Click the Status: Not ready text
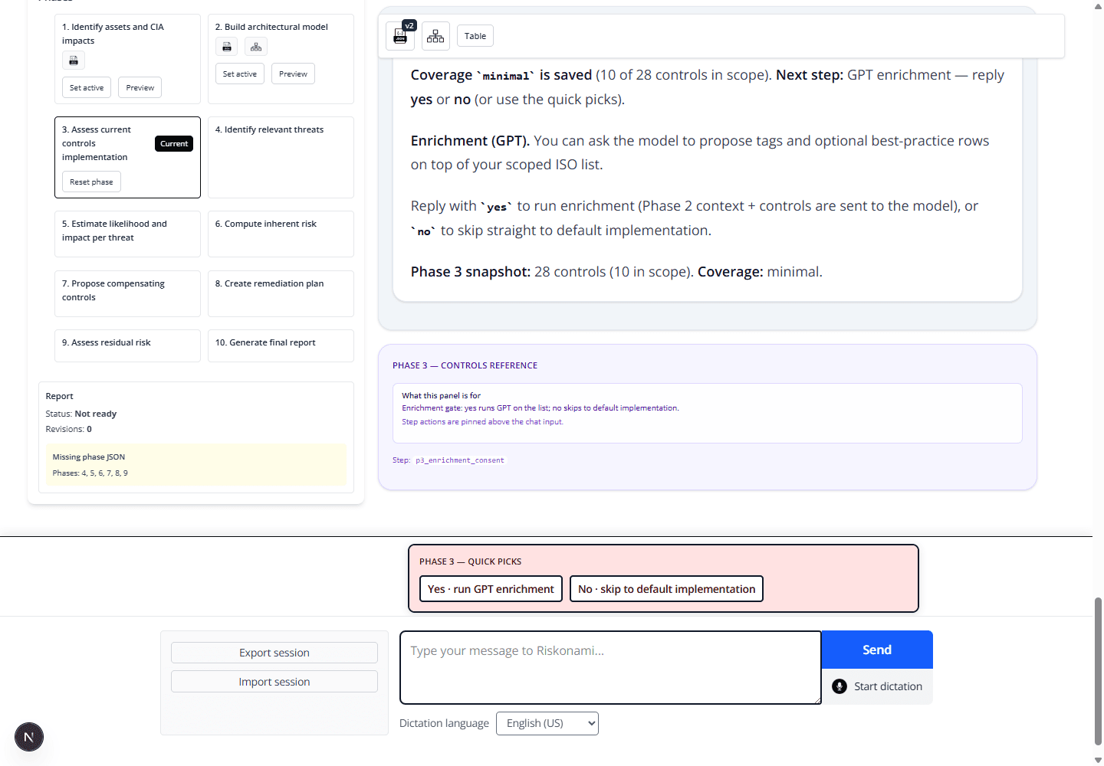The image size is (1104, 766). [81, 414]
